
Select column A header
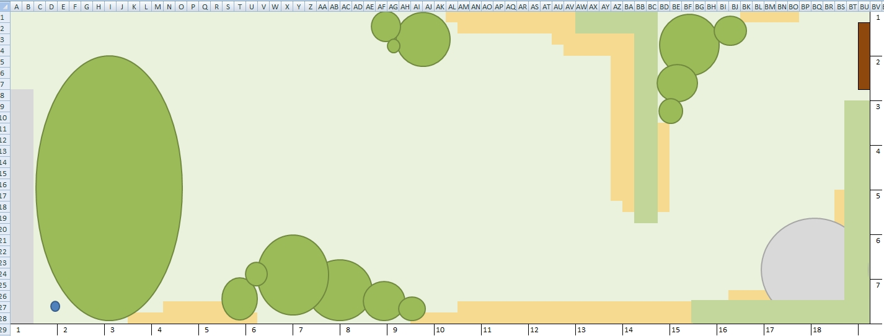coord(17,6)
